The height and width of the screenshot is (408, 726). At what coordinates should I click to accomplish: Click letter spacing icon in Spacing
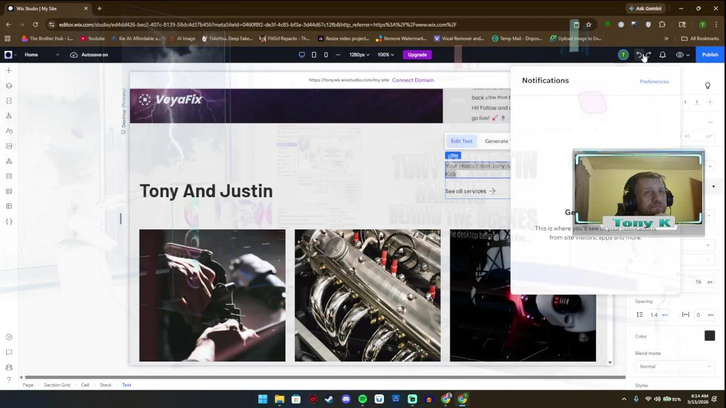[x=685, y=314]
